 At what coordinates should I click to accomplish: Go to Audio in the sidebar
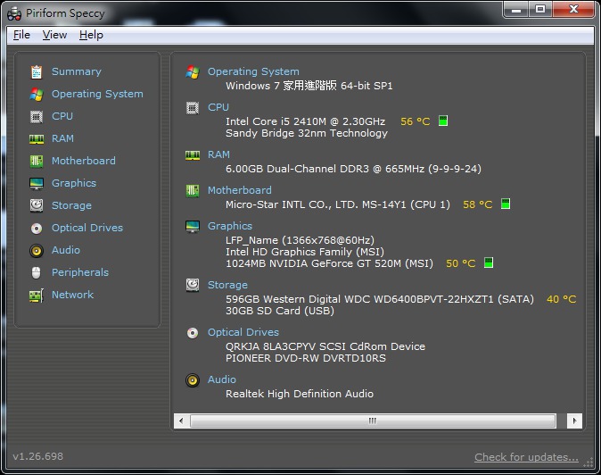tap(66, 250)
